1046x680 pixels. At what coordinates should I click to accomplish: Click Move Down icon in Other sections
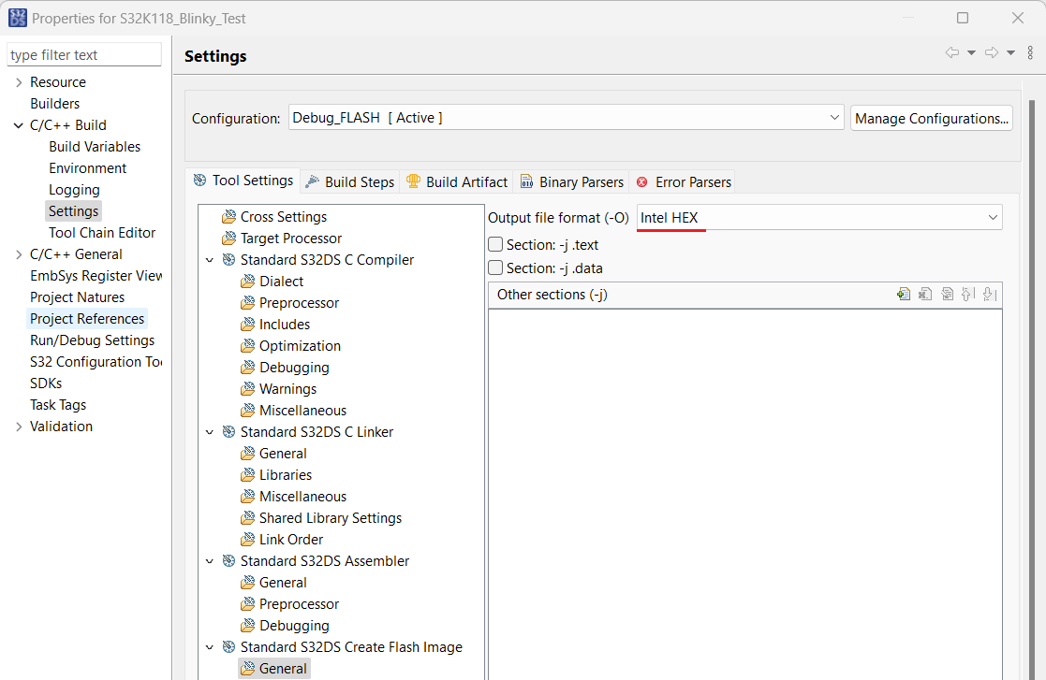[x=990, y=294]
